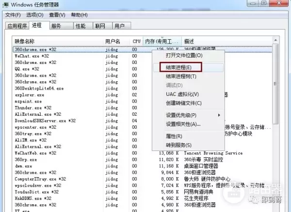Image resolution: width=291 pixels, height=212 pixels.
Task: Choose 创建转储文件(C) in context menu
Action: click(x=188, y=103)
